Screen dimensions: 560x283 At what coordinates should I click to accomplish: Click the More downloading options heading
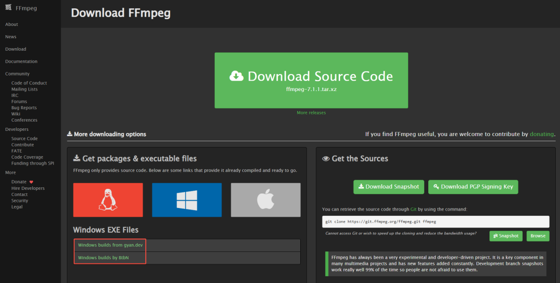tap(106, 134)
